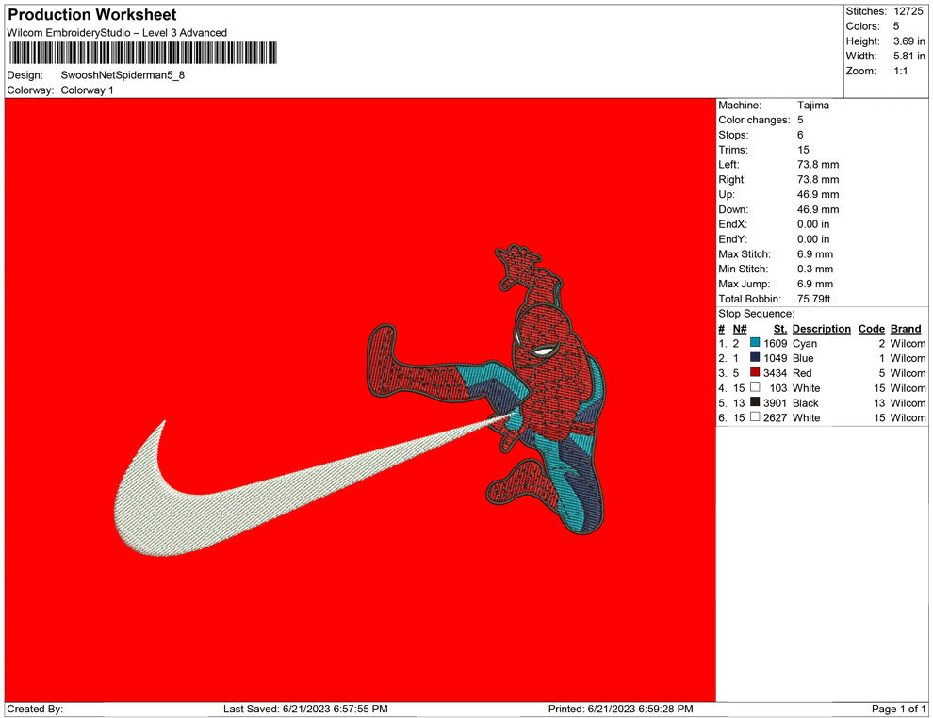This screenshot has width=933, height=718.
Task: Click the stitch count '2627' in row 6
Action: pos(776,417)
